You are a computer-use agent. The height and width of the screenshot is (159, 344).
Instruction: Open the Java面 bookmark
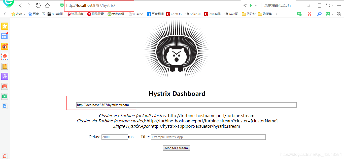coord(231,14)
